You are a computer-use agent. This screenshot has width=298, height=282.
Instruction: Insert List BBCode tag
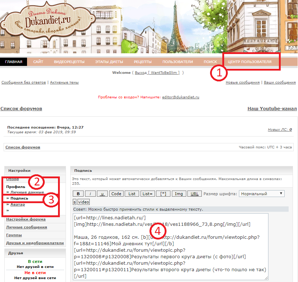132,194
